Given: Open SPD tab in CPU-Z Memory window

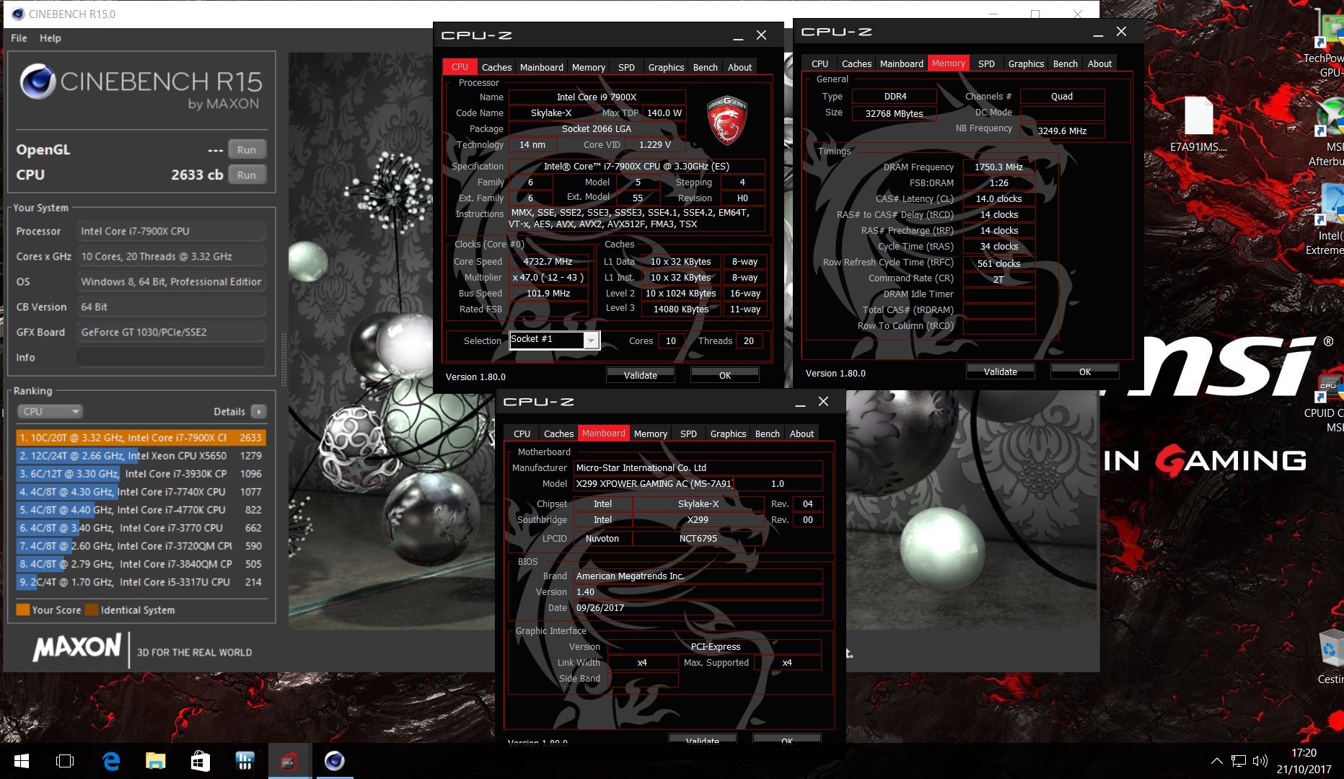Looking at the screenshot, I should click(x=986, y=63).
